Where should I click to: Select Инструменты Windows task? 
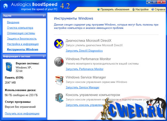(23, 49)
